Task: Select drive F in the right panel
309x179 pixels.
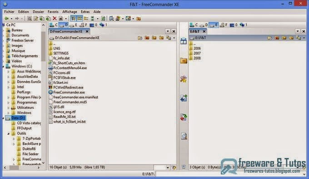Action: [x=224, y=25]
